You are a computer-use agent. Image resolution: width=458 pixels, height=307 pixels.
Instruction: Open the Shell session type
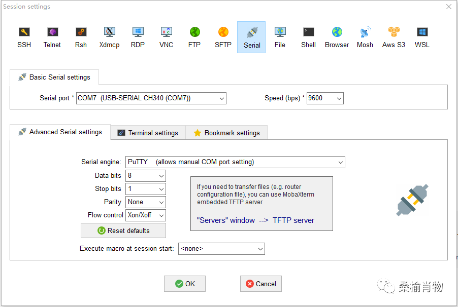pyautogui.click(x=308, y=37)
